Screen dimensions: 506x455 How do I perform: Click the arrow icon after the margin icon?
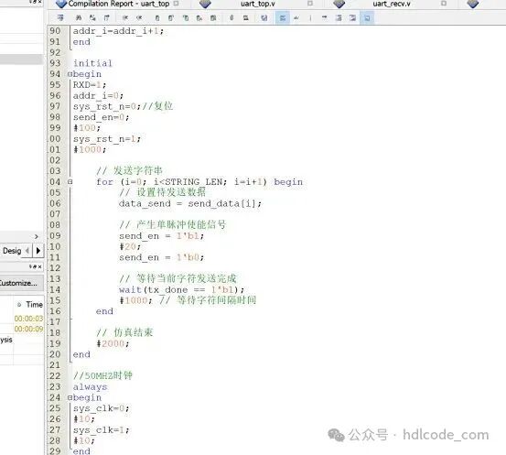(324, 17)
